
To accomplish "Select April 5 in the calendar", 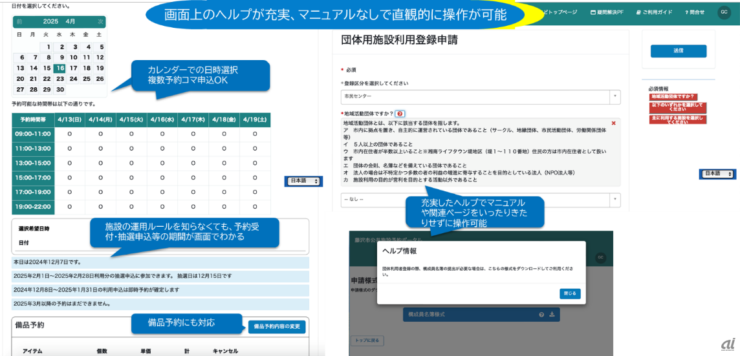I will (100, 47).
